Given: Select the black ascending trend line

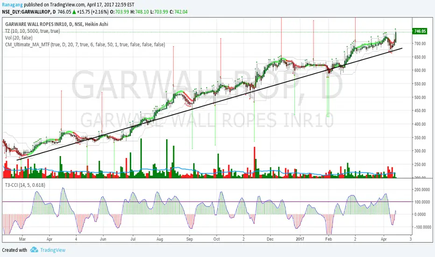Looking at the screenshot, I should point(210,104).
